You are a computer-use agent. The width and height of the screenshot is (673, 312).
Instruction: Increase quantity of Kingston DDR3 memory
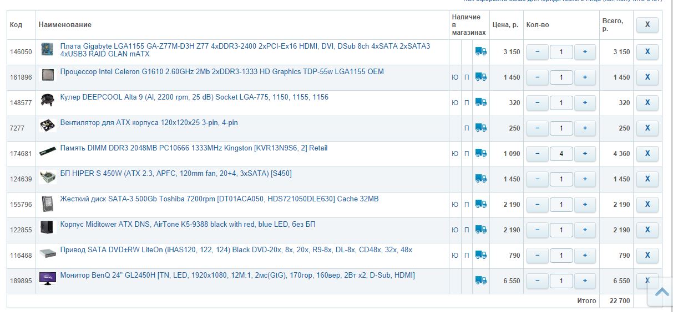(x=585, y=154)
